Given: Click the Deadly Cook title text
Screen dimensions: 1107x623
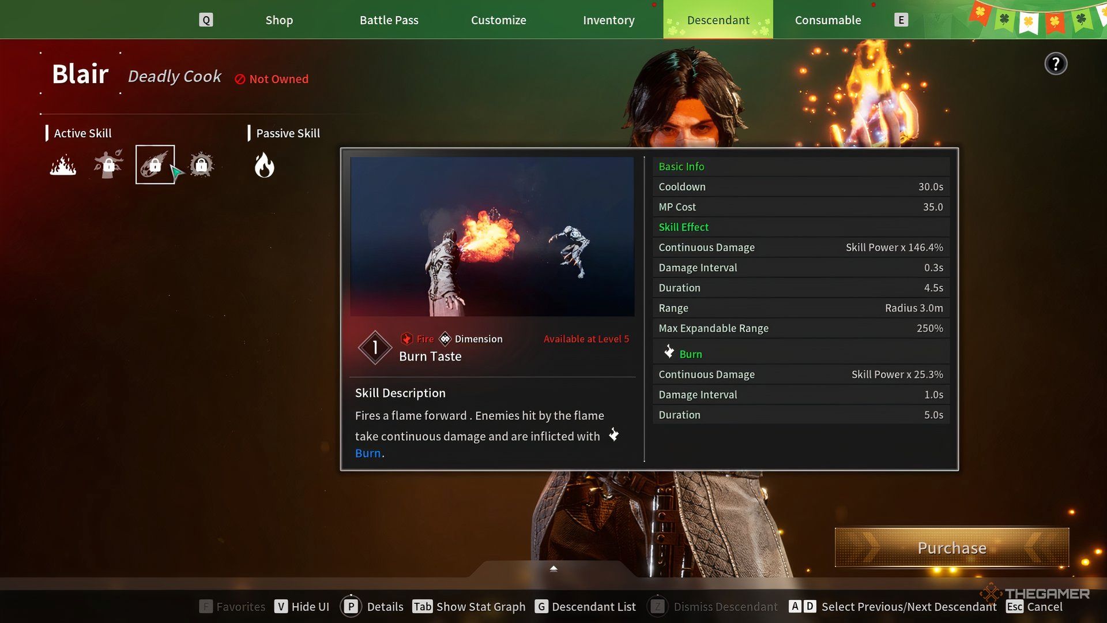Looking at the screenshot, I should click(x=174, y=76).
